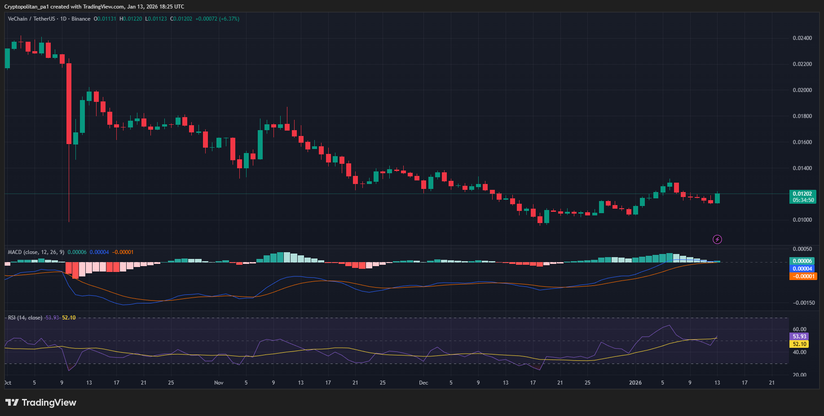This screenshot has width=824, height=416.
Task: Click the RSI (14, close) legend label
Action: pos(25,318)
